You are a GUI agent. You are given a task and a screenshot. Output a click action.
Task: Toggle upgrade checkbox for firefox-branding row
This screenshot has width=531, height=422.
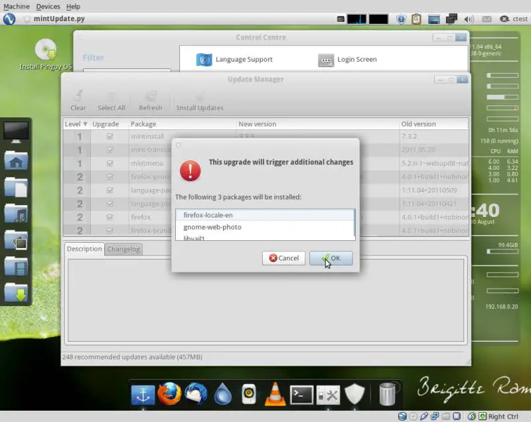point(110,230)
